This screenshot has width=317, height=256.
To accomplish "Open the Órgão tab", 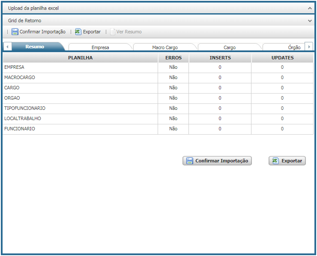I will (294, 47).
